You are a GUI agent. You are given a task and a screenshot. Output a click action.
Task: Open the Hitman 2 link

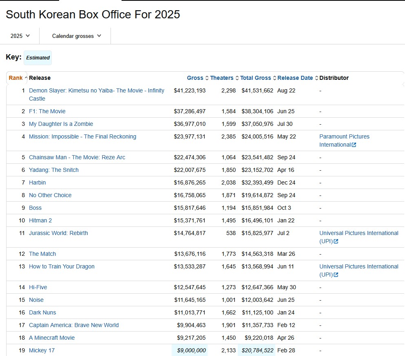[40, 221]
